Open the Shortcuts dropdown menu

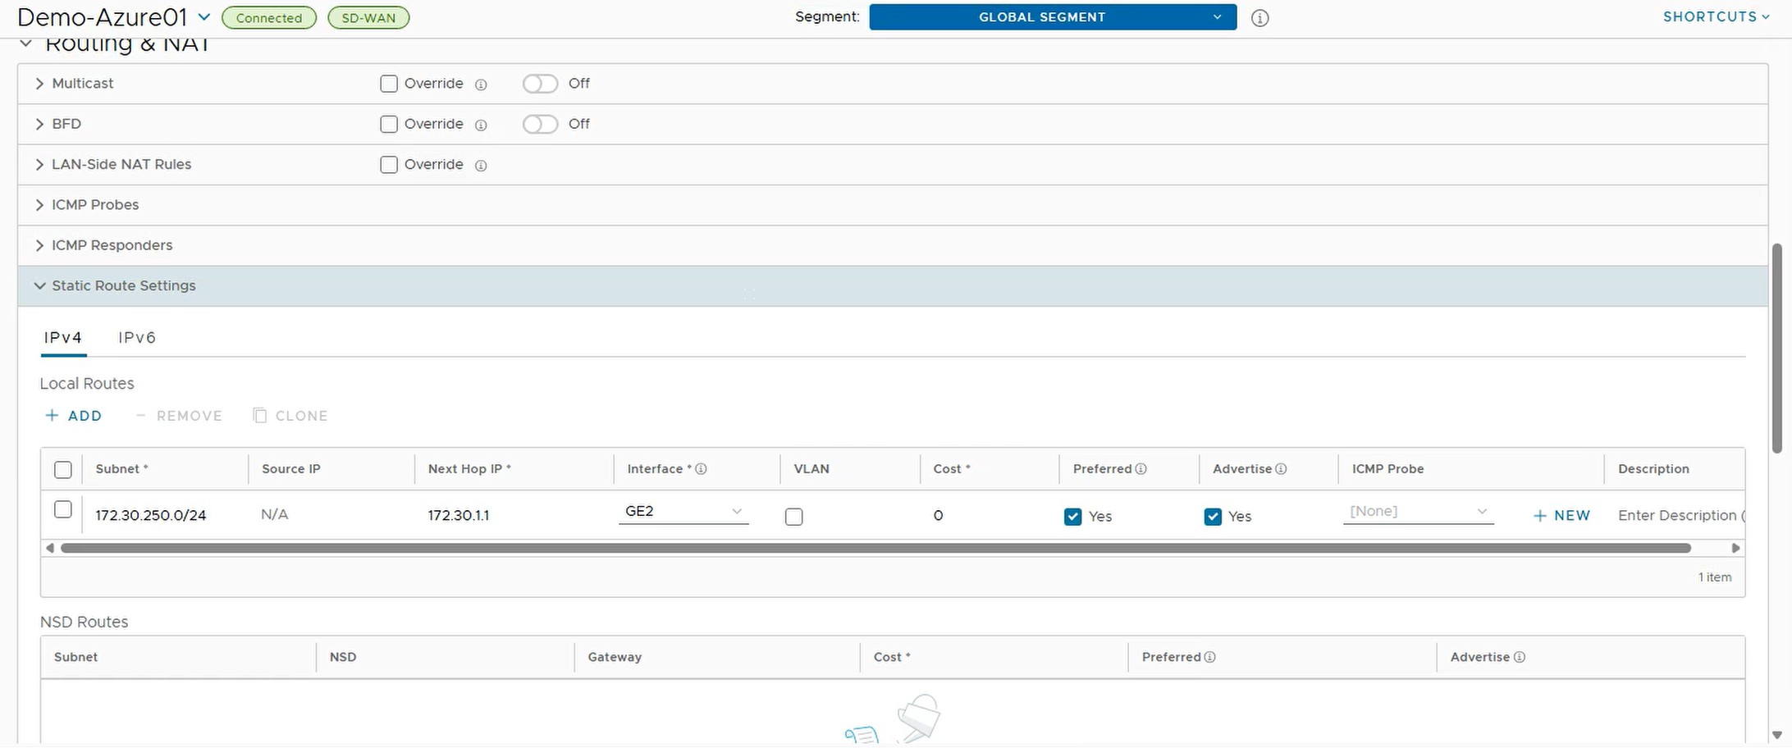(x=1716, y=17)
